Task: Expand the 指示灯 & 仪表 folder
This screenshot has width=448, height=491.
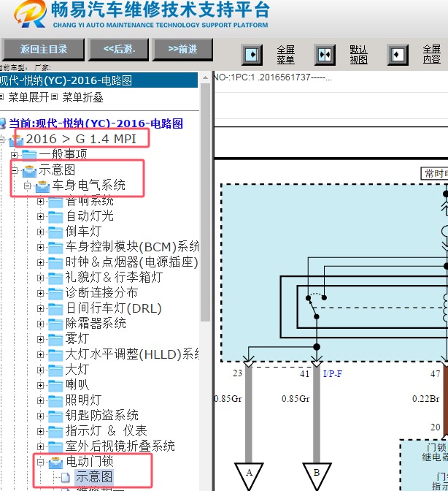Action: click(x=40, y=431)
